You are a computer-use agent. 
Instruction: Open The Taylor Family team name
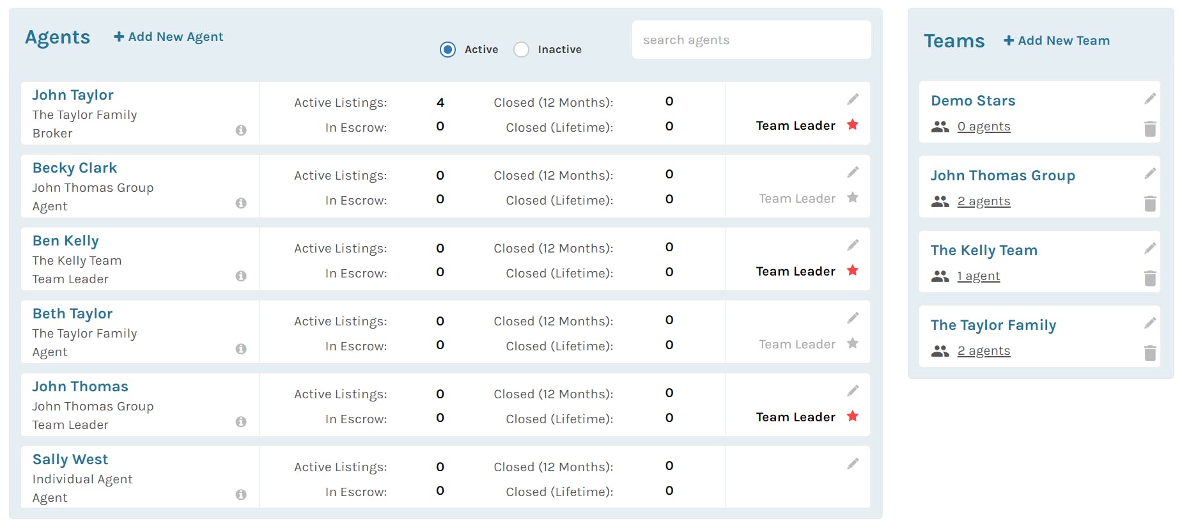click(993, 325)
